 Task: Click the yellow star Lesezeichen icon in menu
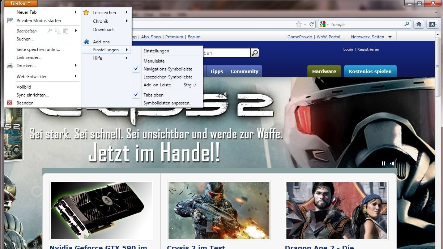86,12
